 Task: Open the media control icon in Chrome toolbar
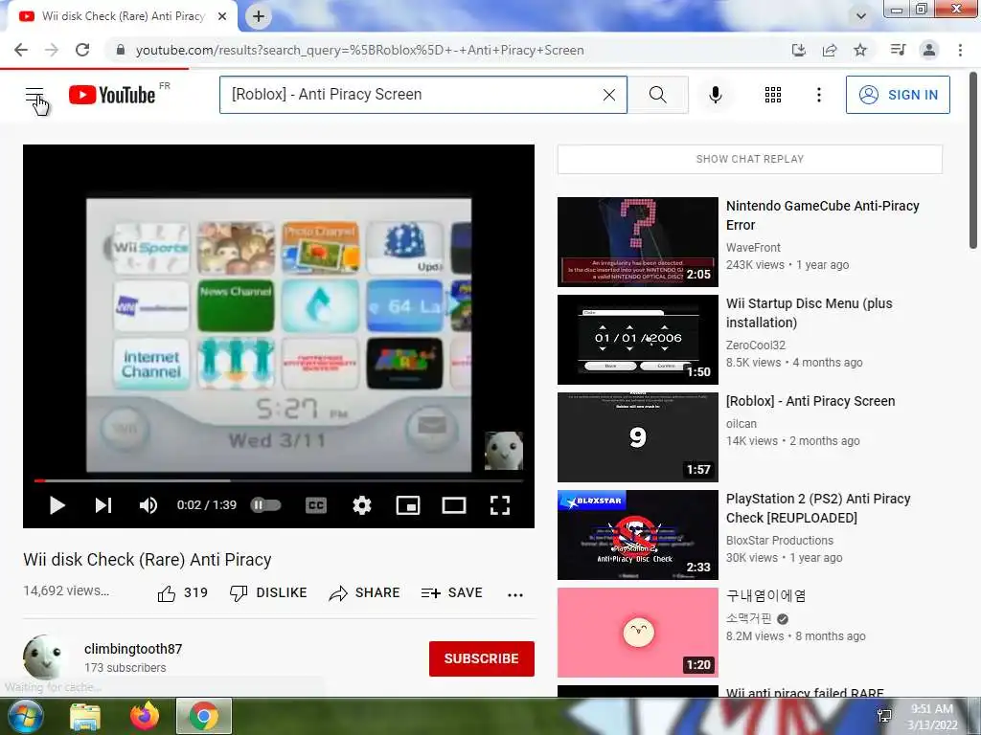pyautogui.click(x=898, y=50)
